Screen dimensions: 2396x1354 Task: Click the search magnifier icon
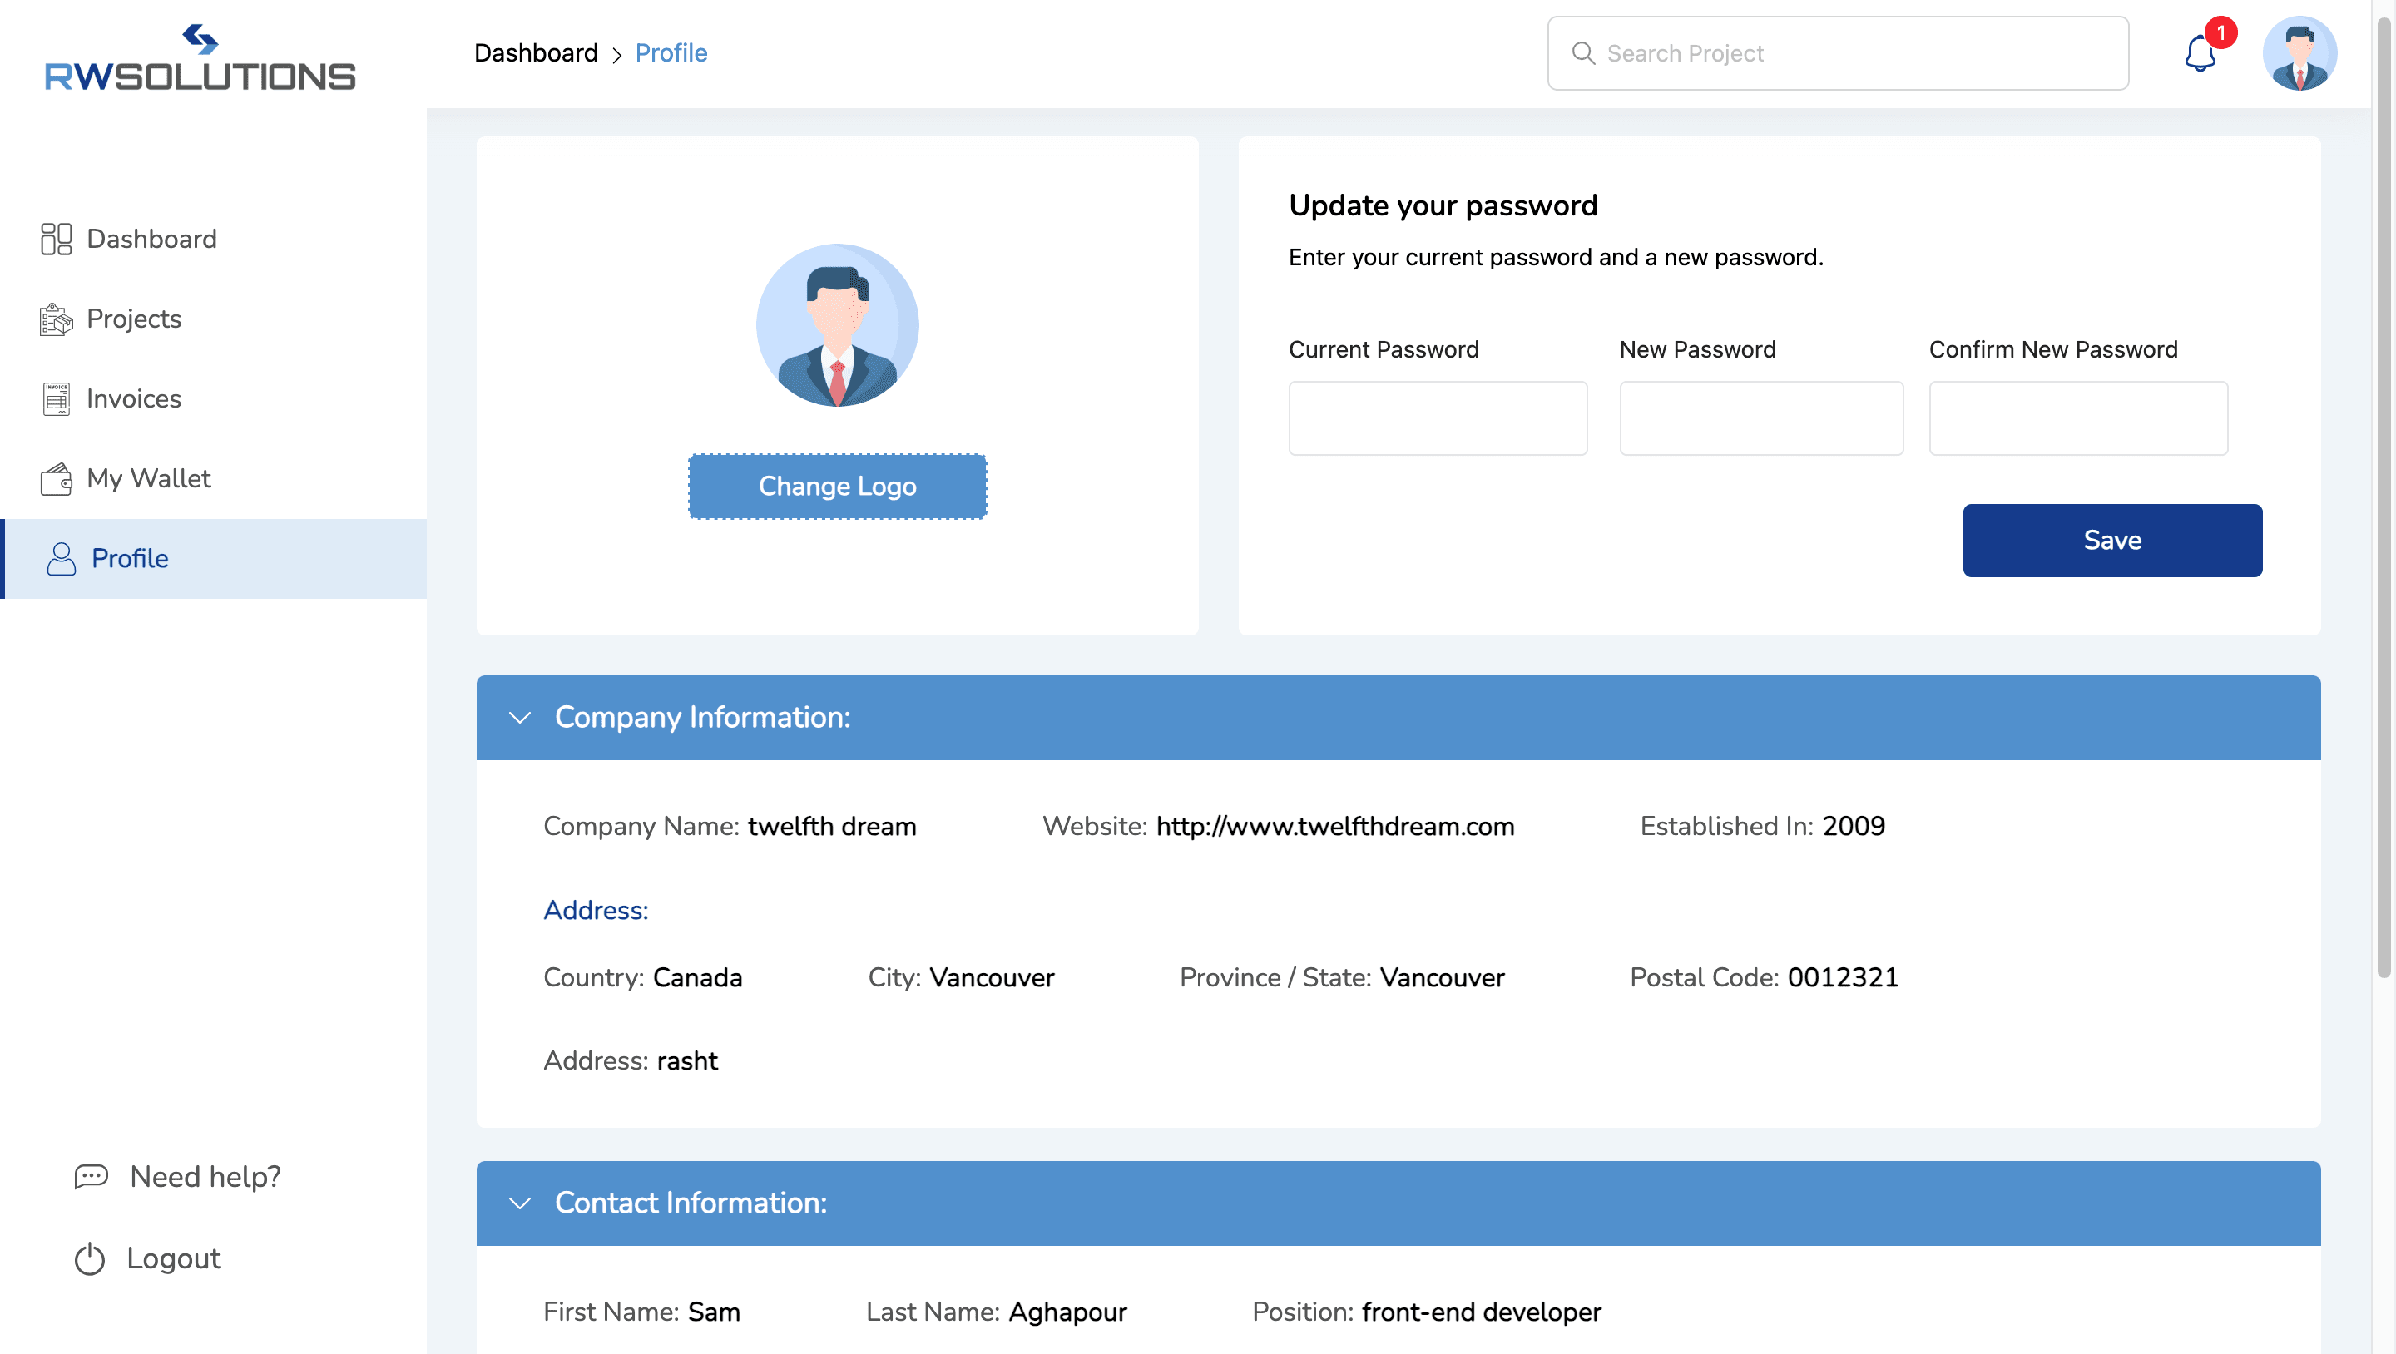[1583, 53]
